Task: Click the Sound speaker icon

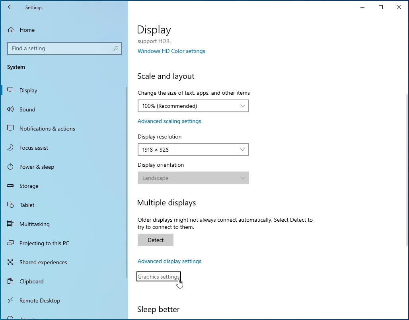Action: [x=10, y=109]
